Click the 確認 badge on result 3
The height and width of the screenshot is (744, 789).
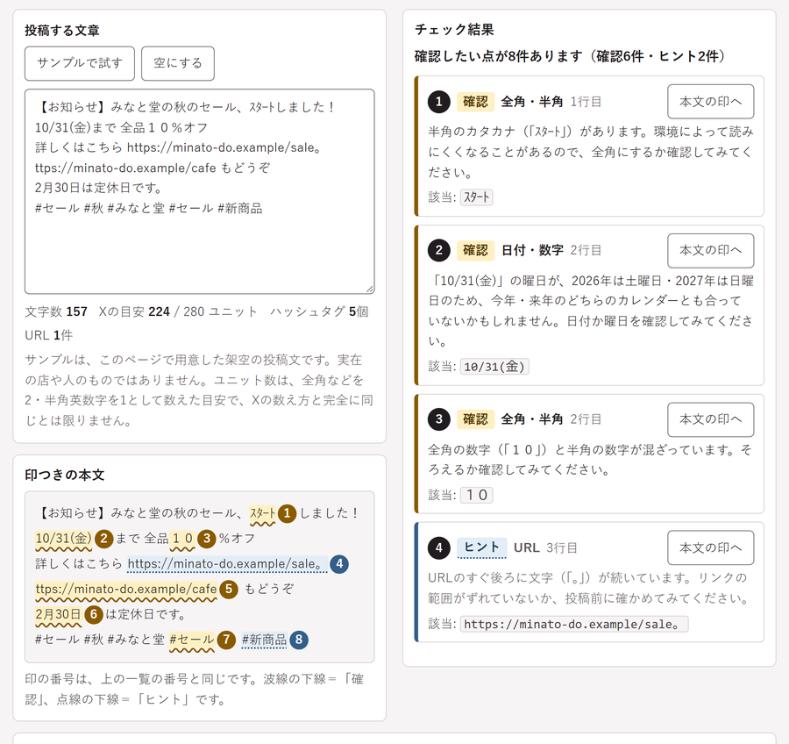click(475, 419)
